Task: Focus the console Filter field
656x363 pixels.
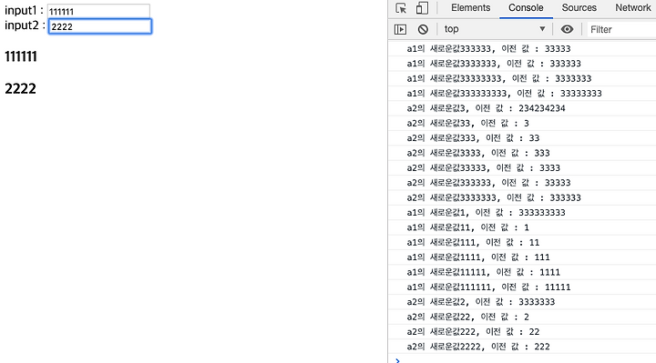Action: 622,29
